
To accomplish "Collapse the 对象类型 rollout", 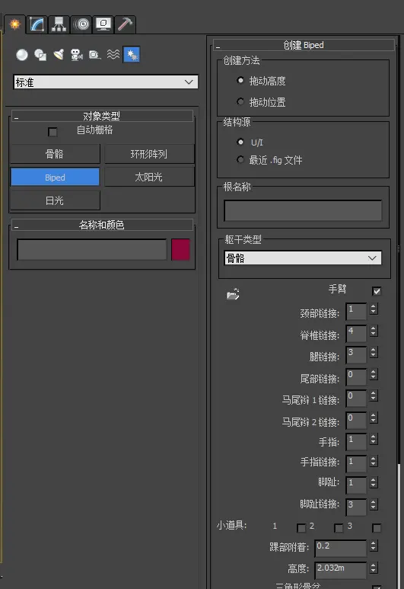I will 102,116.
